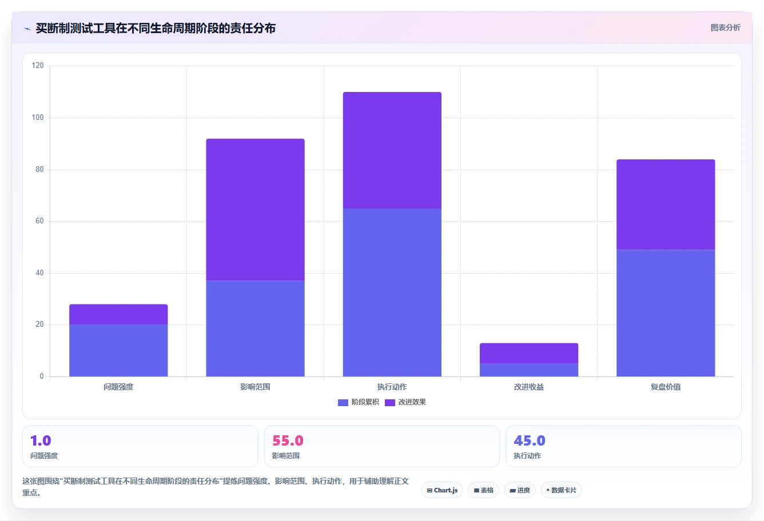Click the purple 影响范围 bar segment

tap(255, 210)
